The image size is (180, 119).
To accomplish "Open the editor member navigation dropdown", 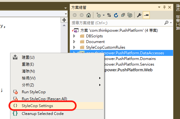I will point(66,14).
